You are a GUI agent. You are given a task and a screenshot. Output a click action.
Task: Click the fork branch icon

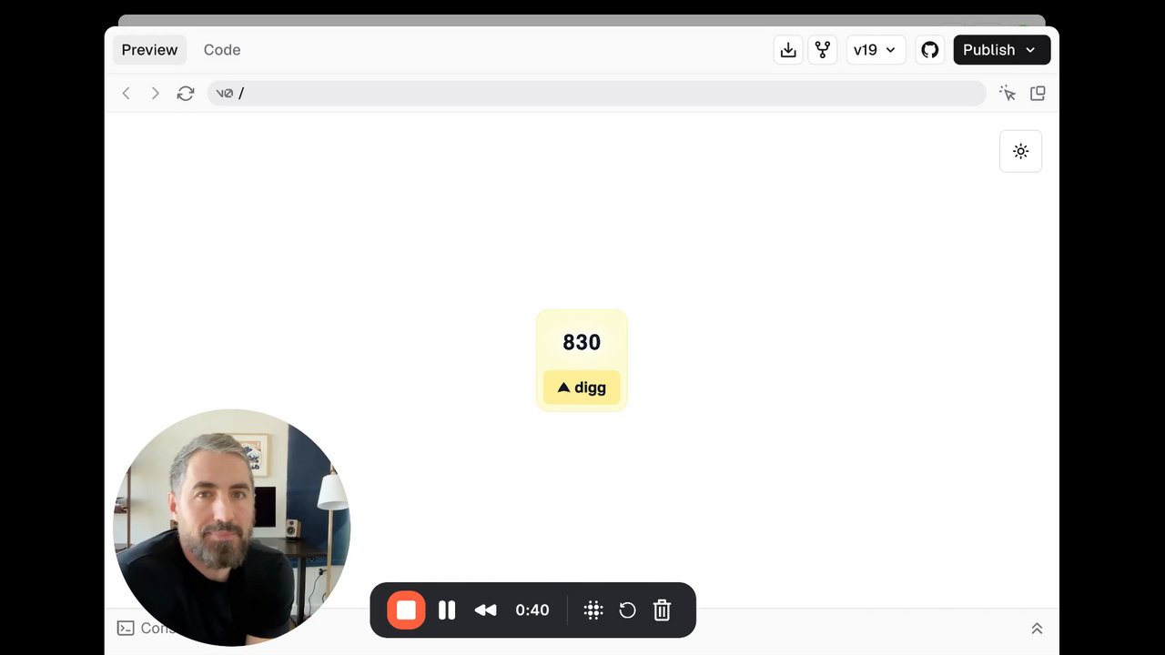tap(823, 50)
